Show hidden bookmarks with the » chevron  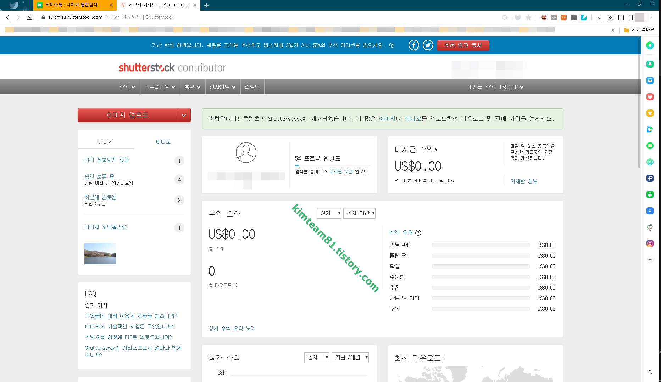point(613,30)
